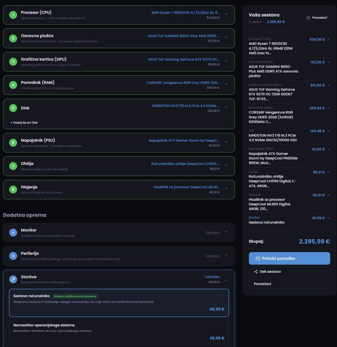Remove the DeepCool CH560 case item
Image resolution: width=337 pixels, height=347 pixels.
[x=329, y=172]
